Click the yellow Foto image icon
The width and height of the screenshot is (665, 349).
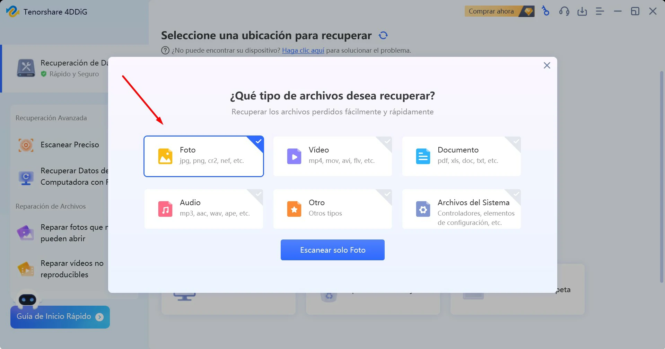pos(165,156)
